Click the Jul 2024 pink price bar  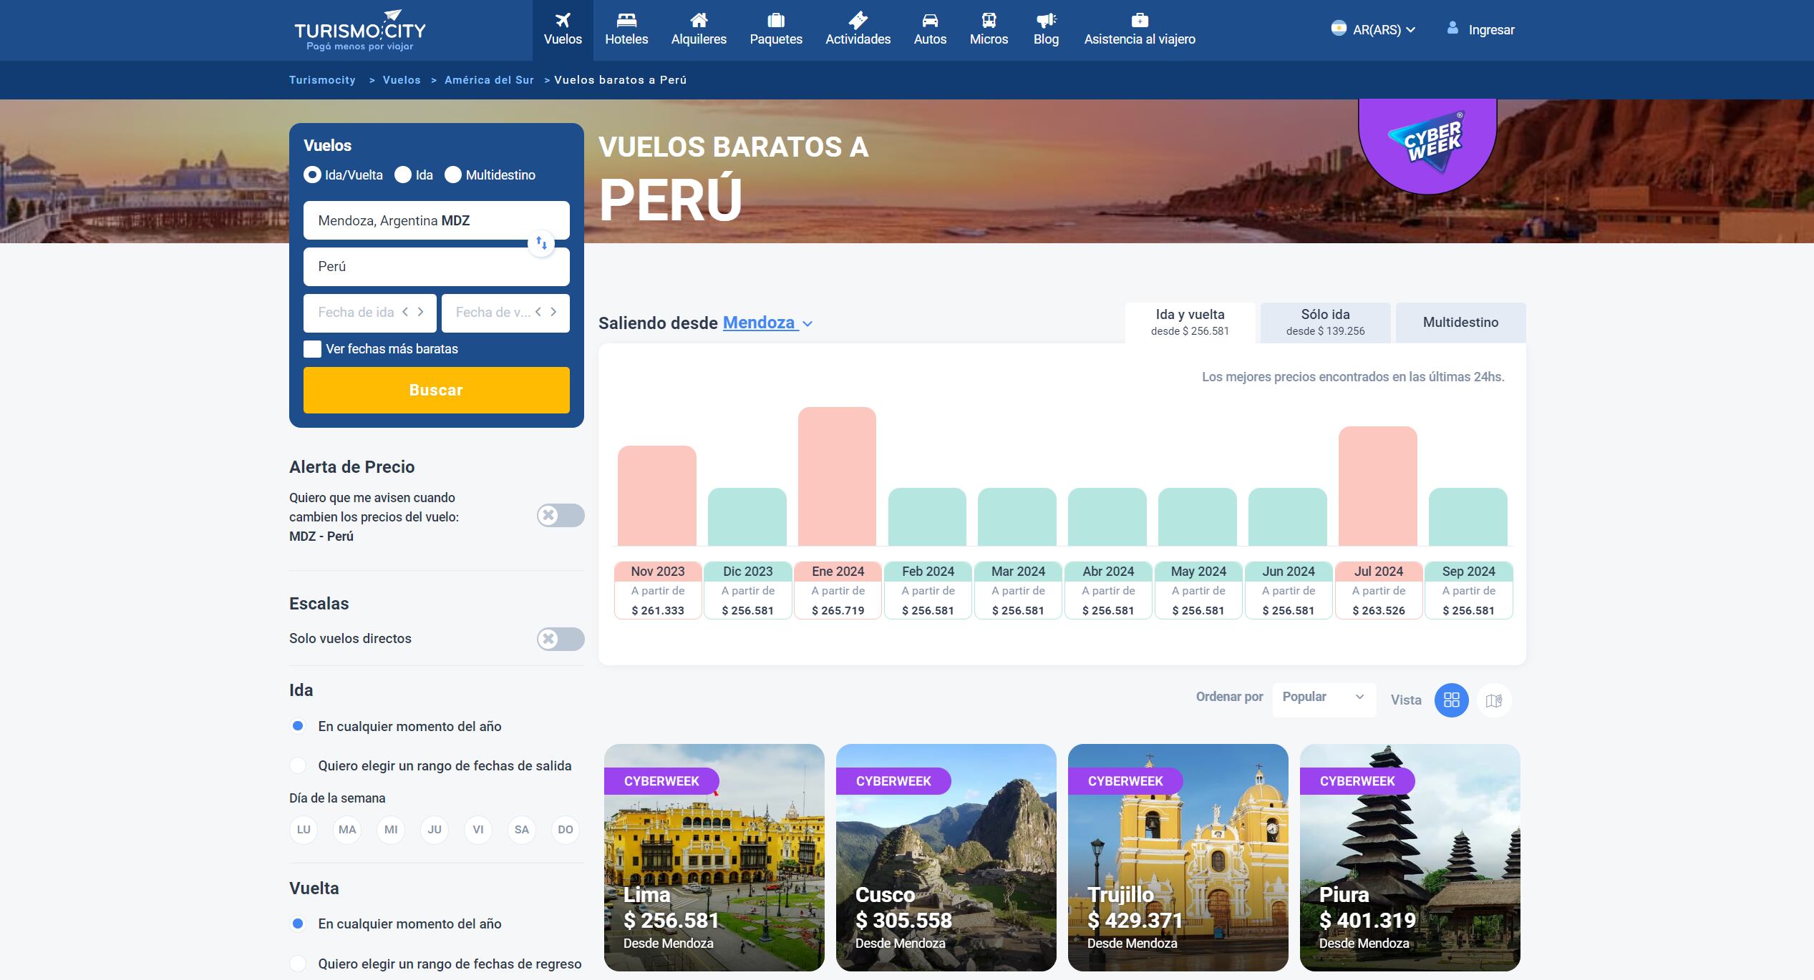pos(1377,486)
